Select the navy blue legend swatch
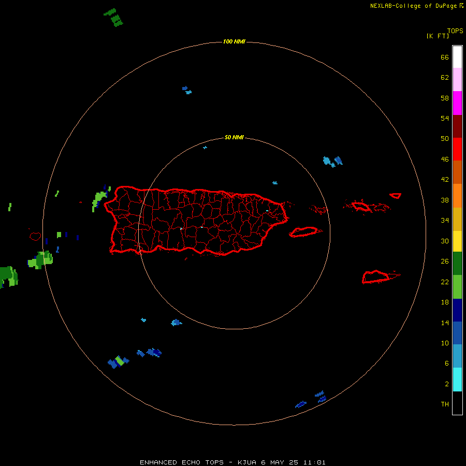 point(457,310)
